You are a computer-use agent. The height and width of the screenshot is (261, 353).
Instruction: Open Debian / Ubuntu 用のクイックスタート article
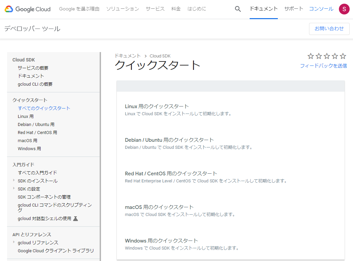(x=169, y=140)
